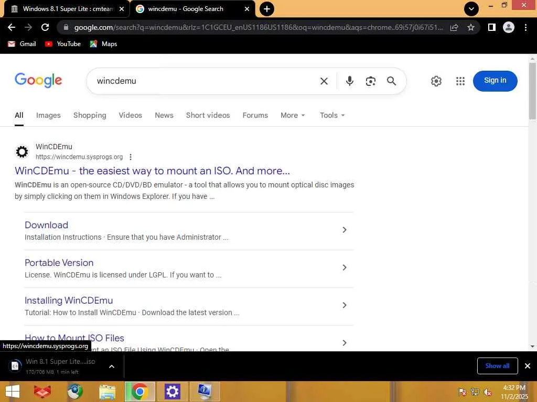Open the download options caret for the ISO
The width and height of the screenshot is (537, 402).
click(x=111, y=366)
